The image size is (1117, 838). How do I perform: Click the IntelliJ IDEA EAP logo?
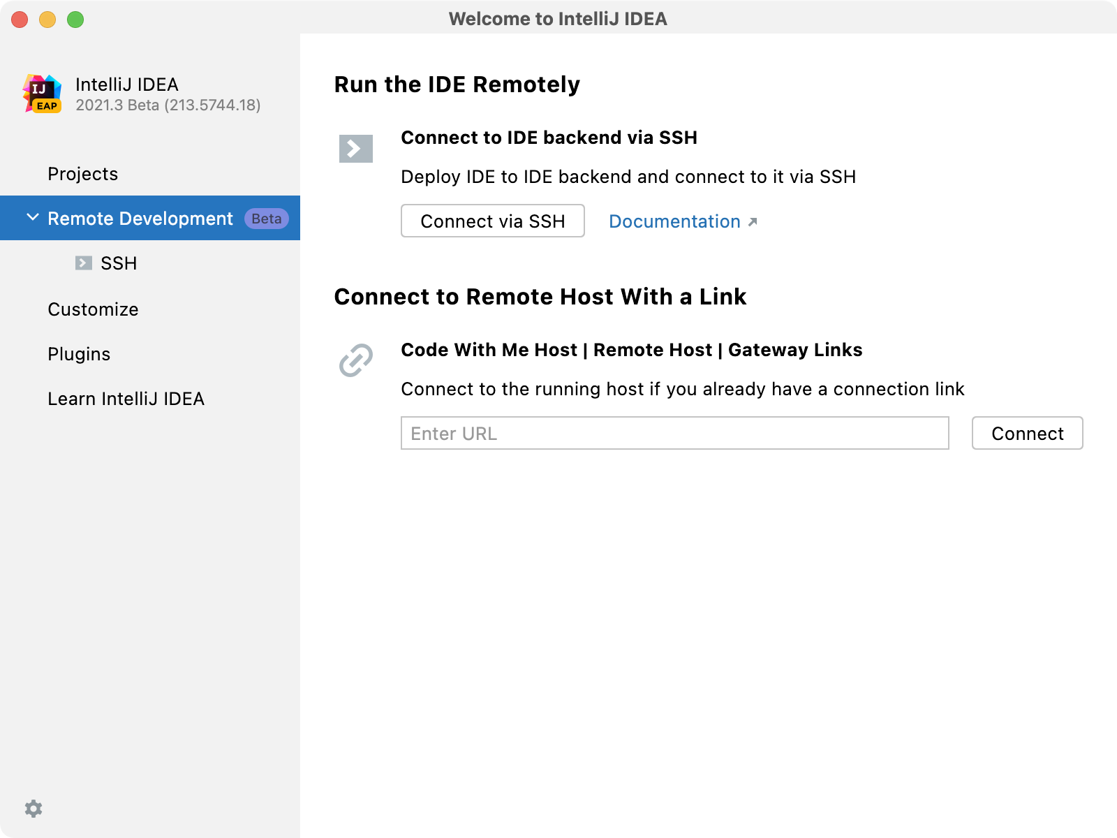click(43, 94)
